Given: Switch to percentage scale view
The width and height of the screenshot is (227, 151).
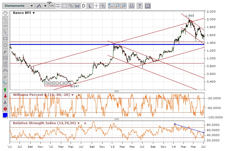Looking at the screenshot, I should click(71, 6).
